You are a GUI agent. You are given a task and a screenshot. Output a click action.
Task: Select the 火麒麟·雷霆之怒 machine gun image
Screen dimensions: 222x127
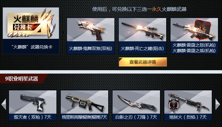[194, 29]
